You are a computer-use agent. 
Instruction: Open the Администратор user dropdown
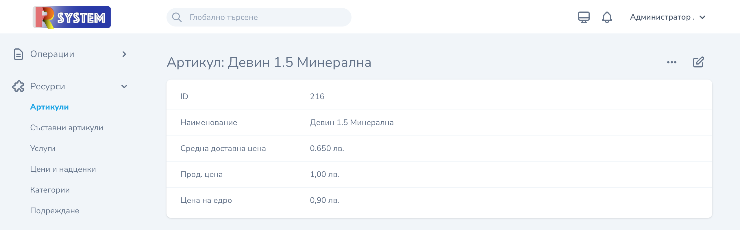point(668,17)
